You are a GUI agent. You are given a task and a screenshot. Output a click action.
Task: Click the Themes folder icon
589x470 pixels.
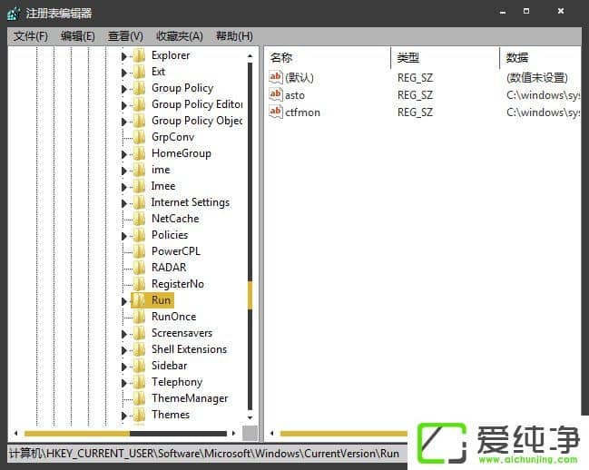tap(139, 415)
